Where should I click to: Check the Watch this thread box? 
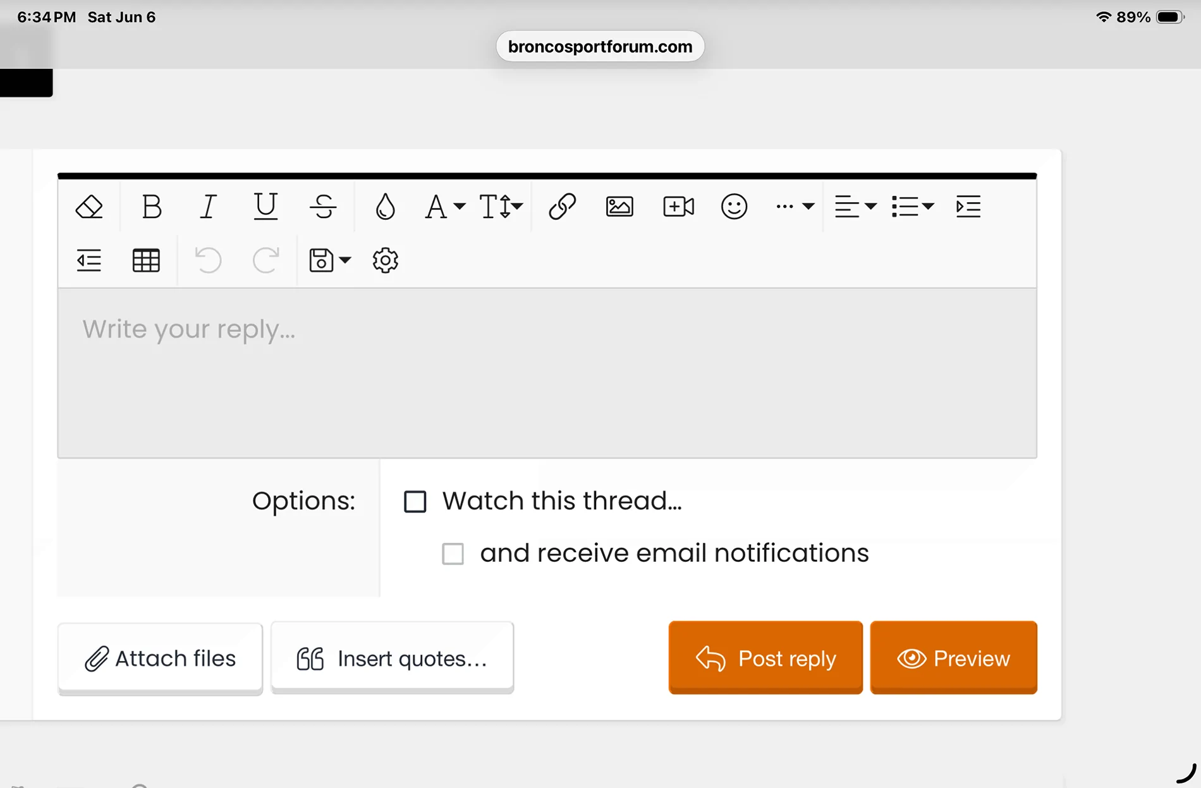[415, 502]
